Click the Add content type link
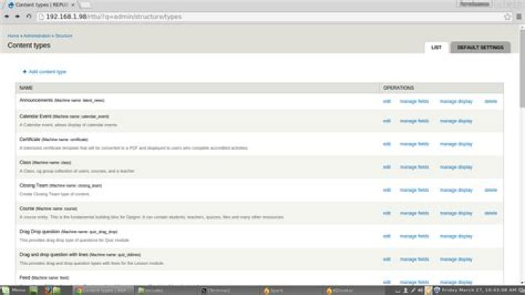525x295 pixels. 47,72
